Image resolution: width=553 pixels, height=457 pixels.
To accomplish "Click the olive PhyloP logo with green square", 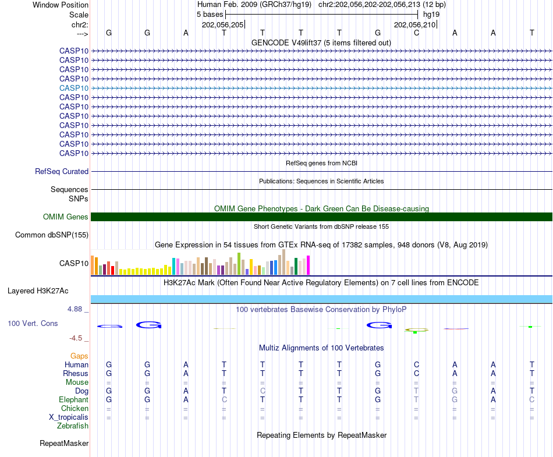I will [417, 331].
